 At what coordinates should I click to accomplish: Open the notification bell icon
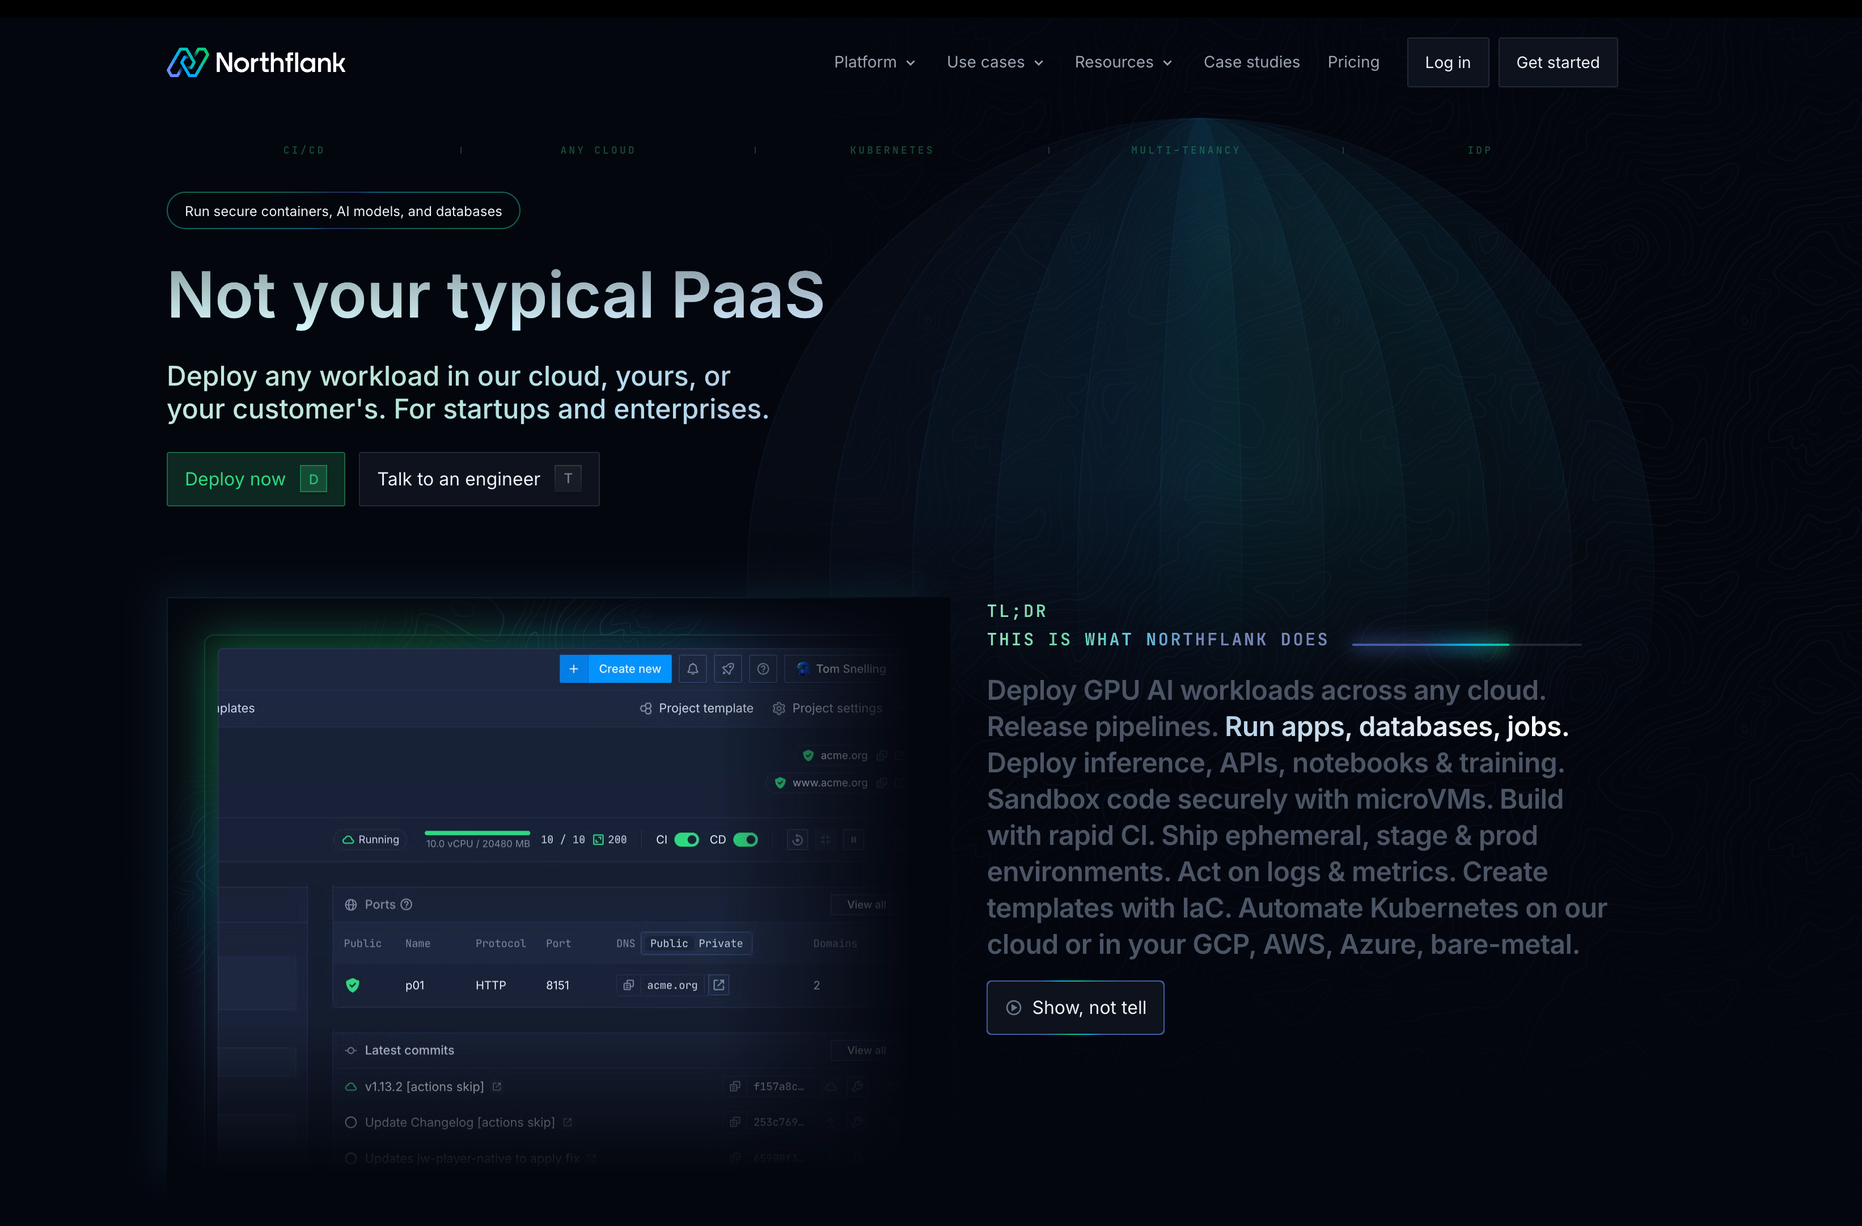(692, 669)
